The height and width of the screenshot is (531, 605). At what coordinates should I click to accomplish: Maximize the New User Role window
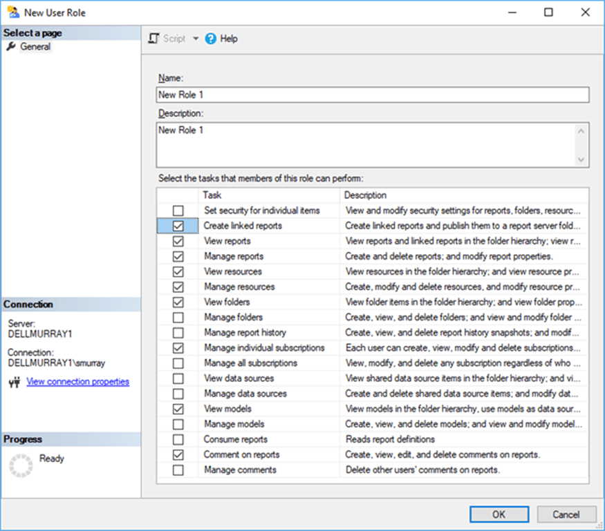548,12
